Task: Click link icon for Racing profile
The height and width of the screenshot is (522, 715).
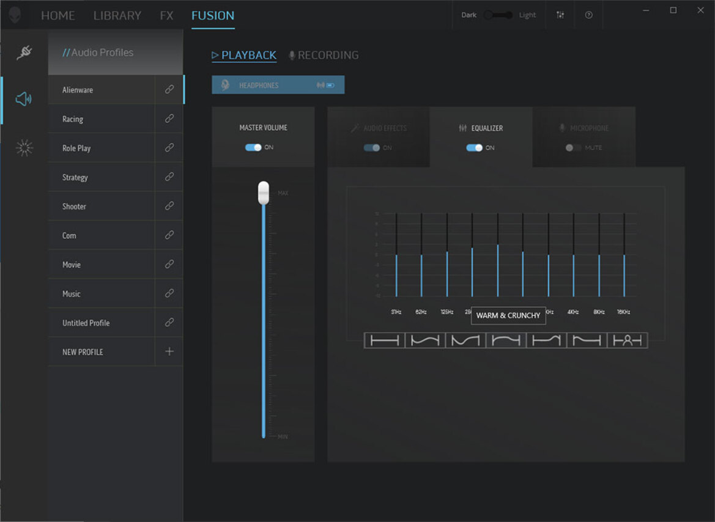Action: 169,119
